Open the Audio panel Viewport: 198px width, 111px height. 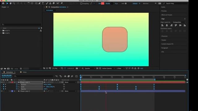[163, 7]
